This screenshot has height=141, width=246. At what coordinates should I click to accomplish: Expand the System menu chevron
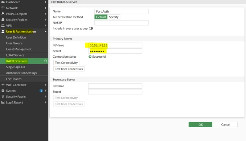pyautogui.click(x=45, y=91)
